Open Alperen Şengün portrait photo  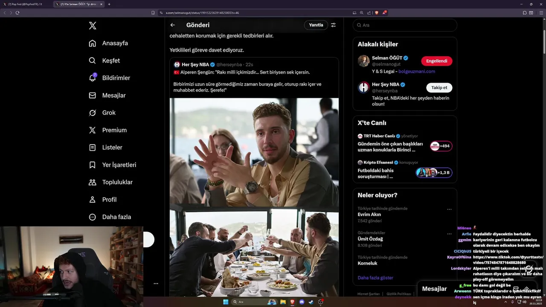coord(254,152)
